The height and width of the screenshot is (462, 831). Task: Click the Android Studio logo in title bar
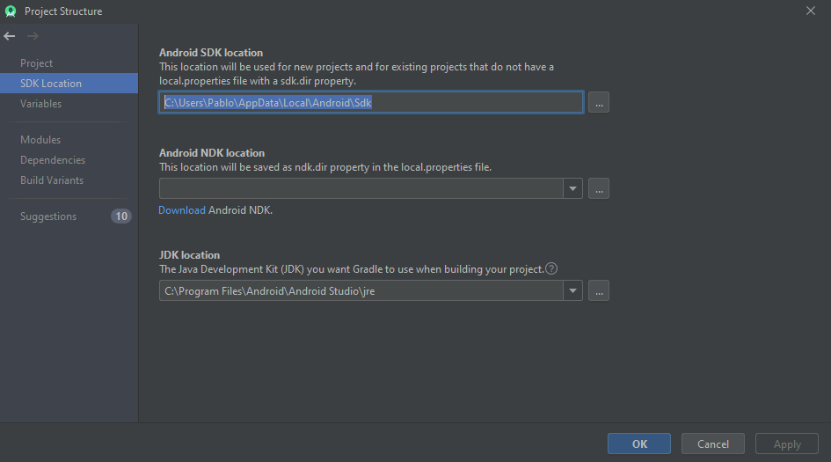point(11,11)
